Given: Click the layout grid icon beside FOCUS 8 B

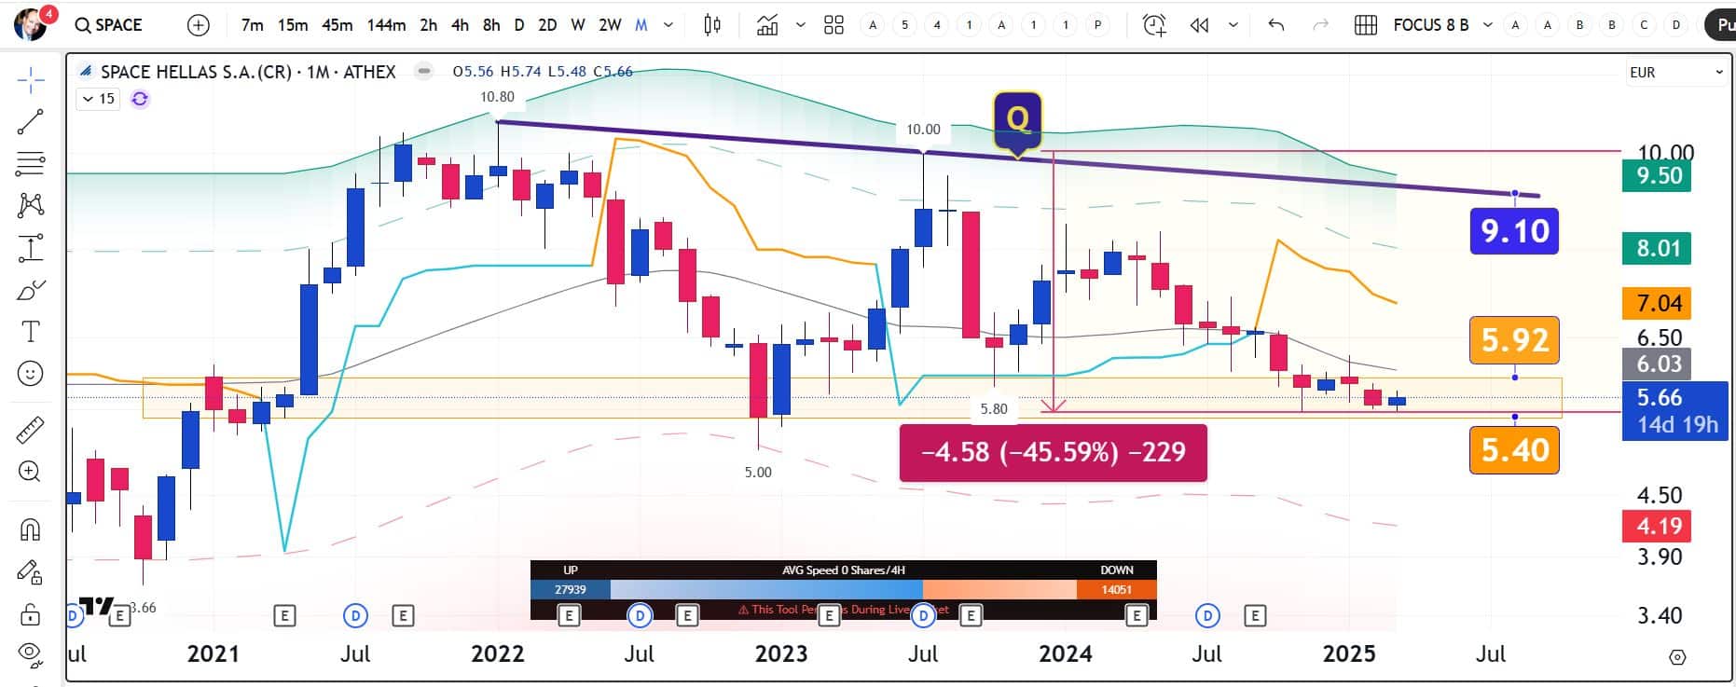Looking at the screenshot, I should click(x=1366, y=25).
